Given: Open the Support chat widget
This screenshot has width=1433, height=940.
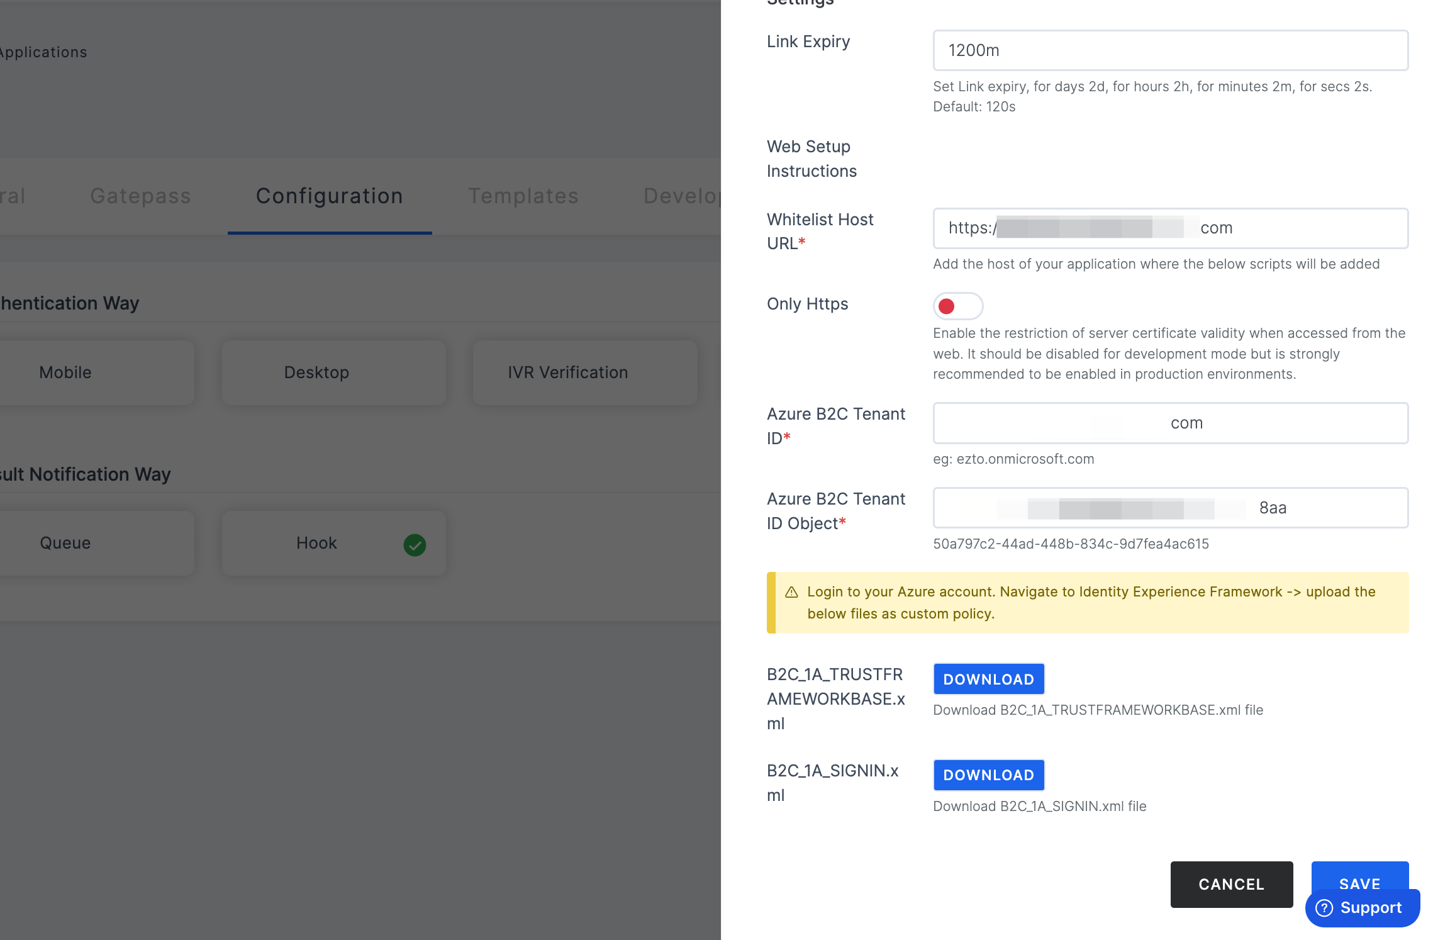Looking at the screenshot, I should pos(1363,908).
